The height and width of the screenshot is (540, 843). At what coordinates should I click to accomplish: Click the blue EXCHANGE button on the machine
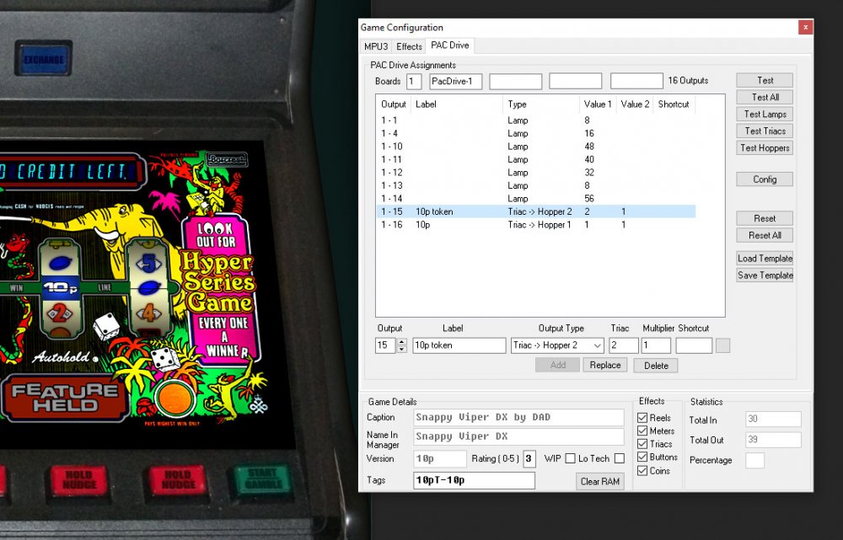(44, 59)
